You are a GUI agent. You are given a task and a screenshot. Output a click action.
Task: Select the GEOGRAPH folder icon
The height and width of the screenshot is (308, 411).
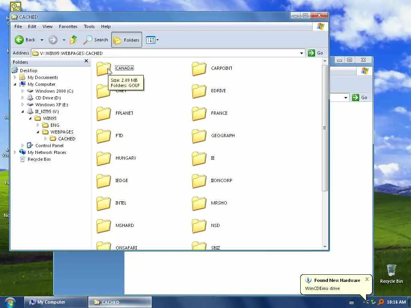coord(199,136)
